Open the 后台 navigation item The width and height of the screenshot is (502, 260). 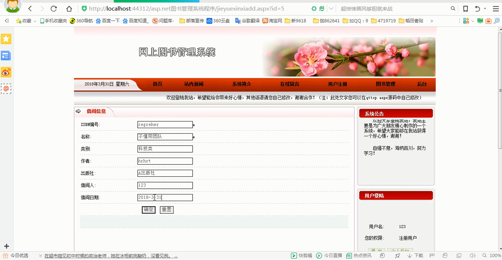point(422,84)
